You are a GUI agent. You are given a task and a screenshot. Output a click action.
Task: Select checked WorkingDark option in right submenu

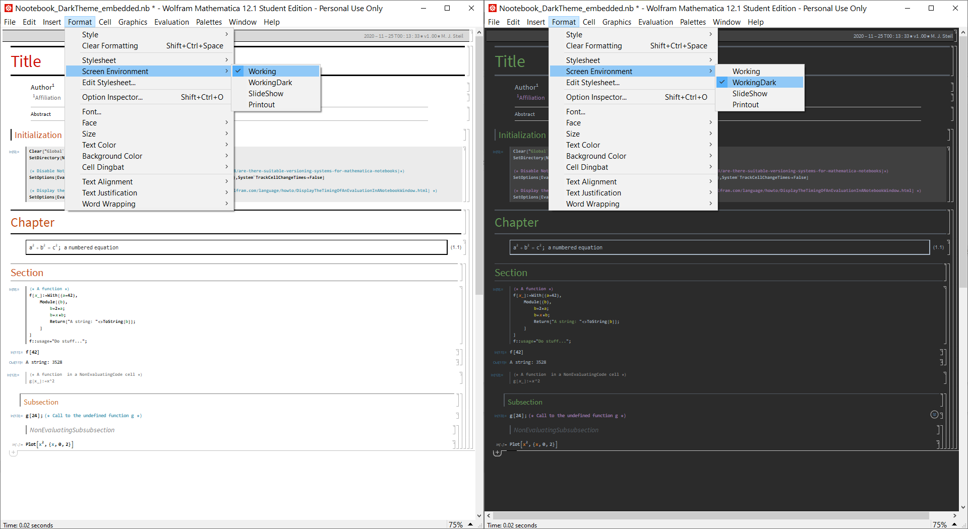click(754, 83)
